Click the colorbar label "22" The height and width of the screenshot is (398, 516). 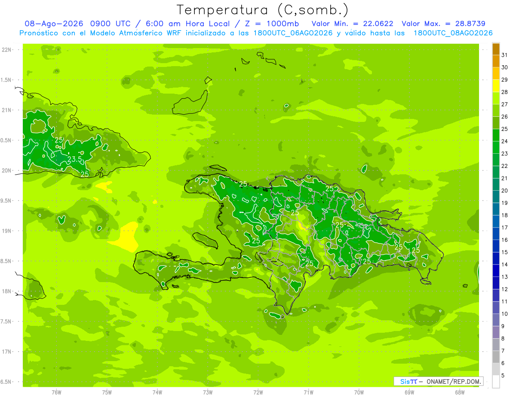pyautogui.click(x=505, y=166)
